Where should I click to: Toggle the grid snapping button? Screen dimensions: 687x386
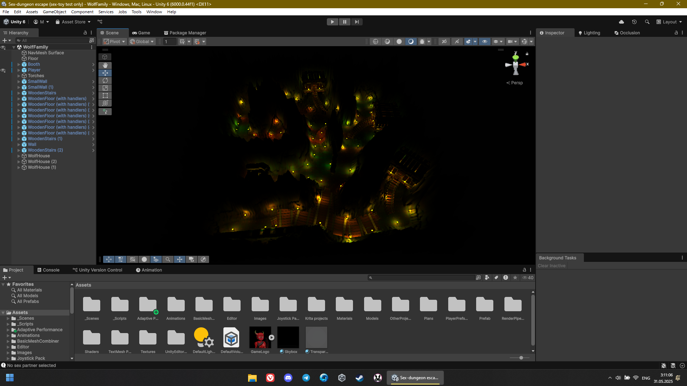pos(197,41)
